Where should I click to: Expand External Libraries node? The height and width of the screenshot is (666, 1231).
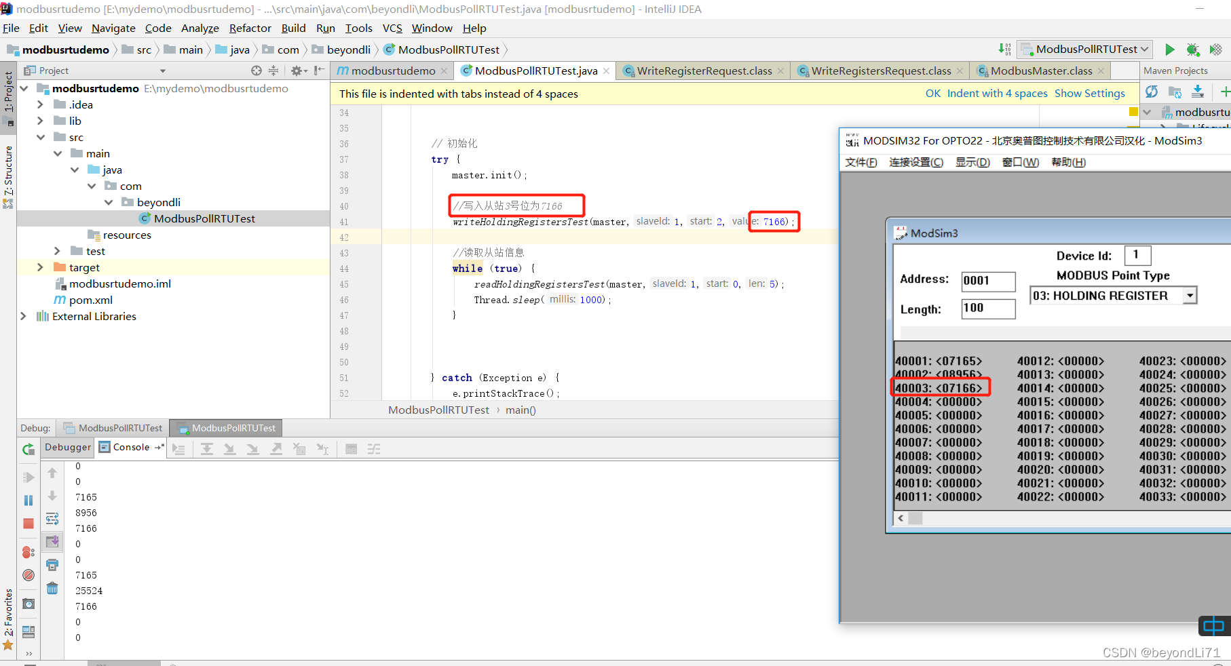coord(23,316)
